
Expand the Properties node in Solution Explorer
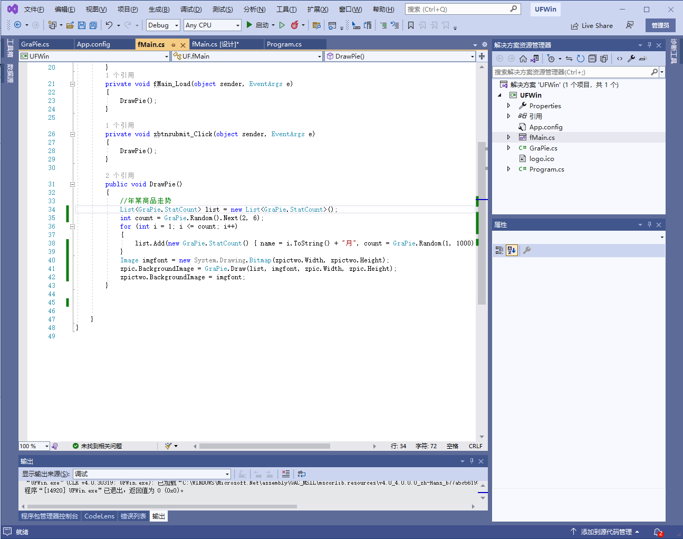click(508, 106)
